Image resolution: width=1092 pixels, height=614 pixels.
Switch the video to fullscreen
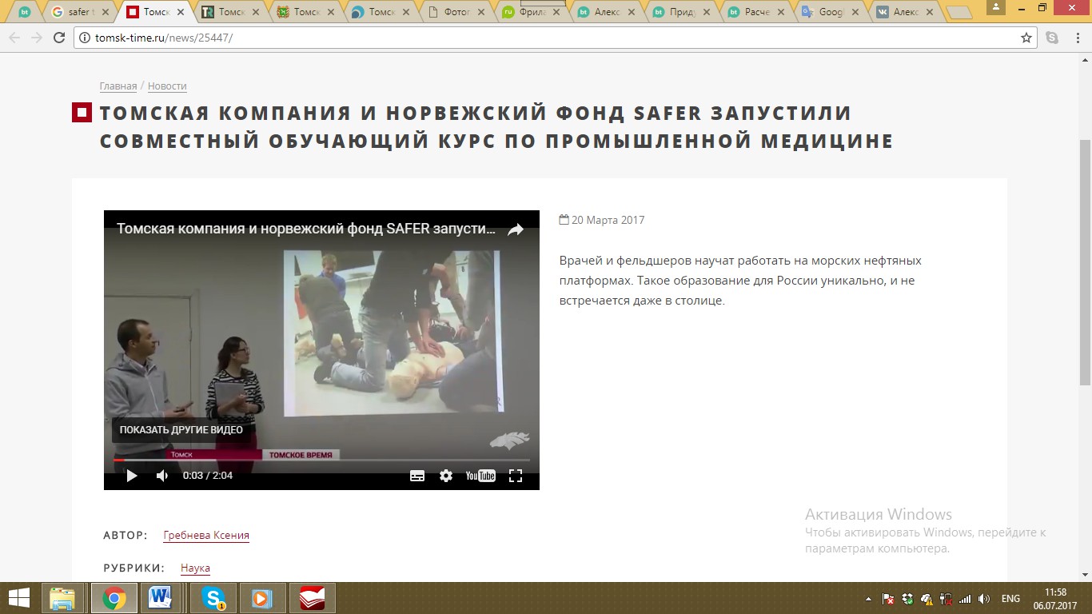click(516, 476)
